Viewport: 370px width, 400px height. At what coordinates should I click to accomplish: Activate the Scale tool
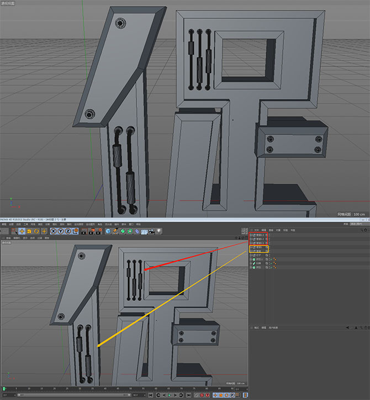click(29, 231)
